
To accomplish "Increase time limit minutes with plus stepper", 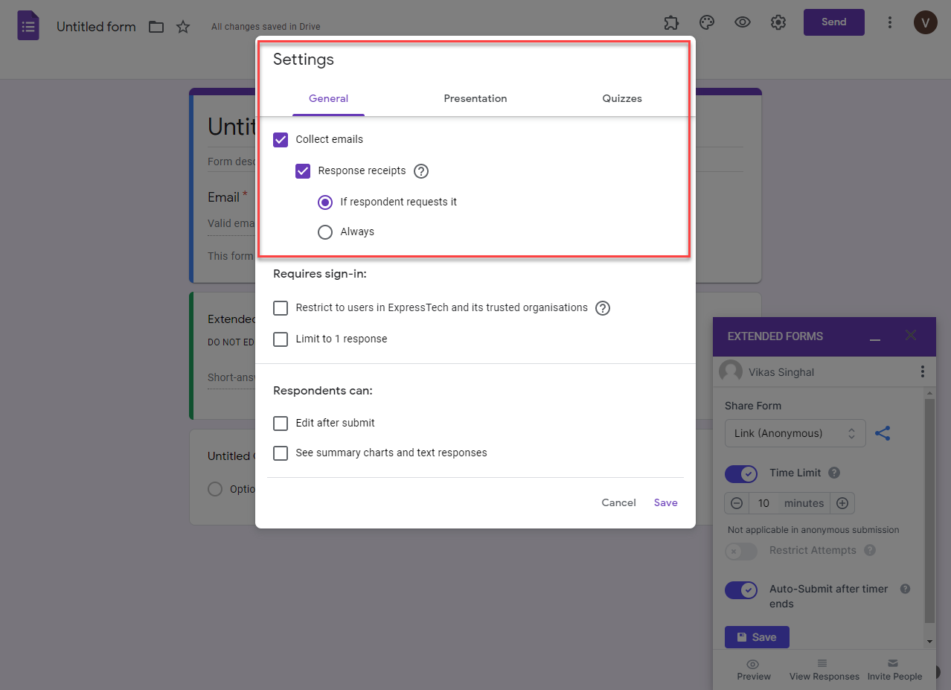I will click(x=842, y=502).
